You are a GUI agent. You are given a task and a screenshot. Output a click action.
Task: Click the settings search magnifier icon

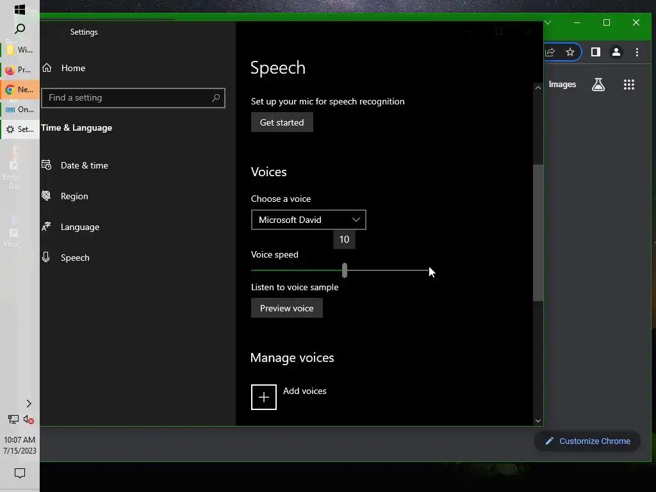[x=216, y=98]
